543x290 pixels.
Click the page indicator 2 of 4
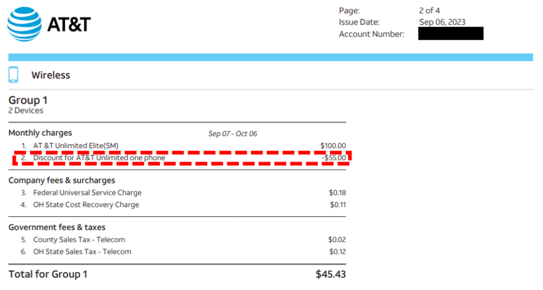430,11
